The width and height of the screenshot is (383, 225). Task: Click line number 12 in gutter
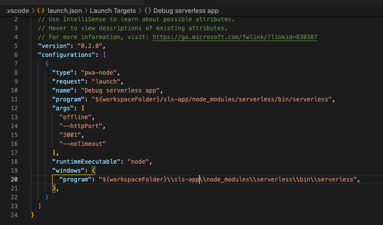click(14, 108)
